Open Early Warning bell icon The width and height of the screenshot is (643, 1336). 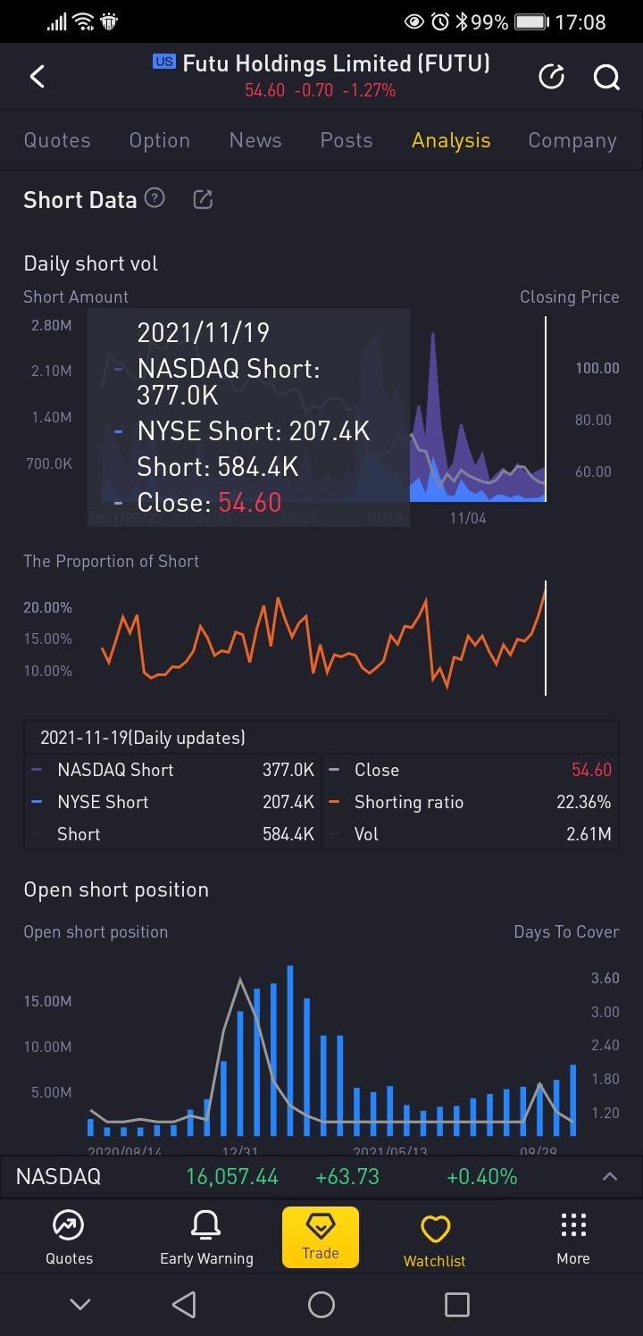pos(206,1237)
